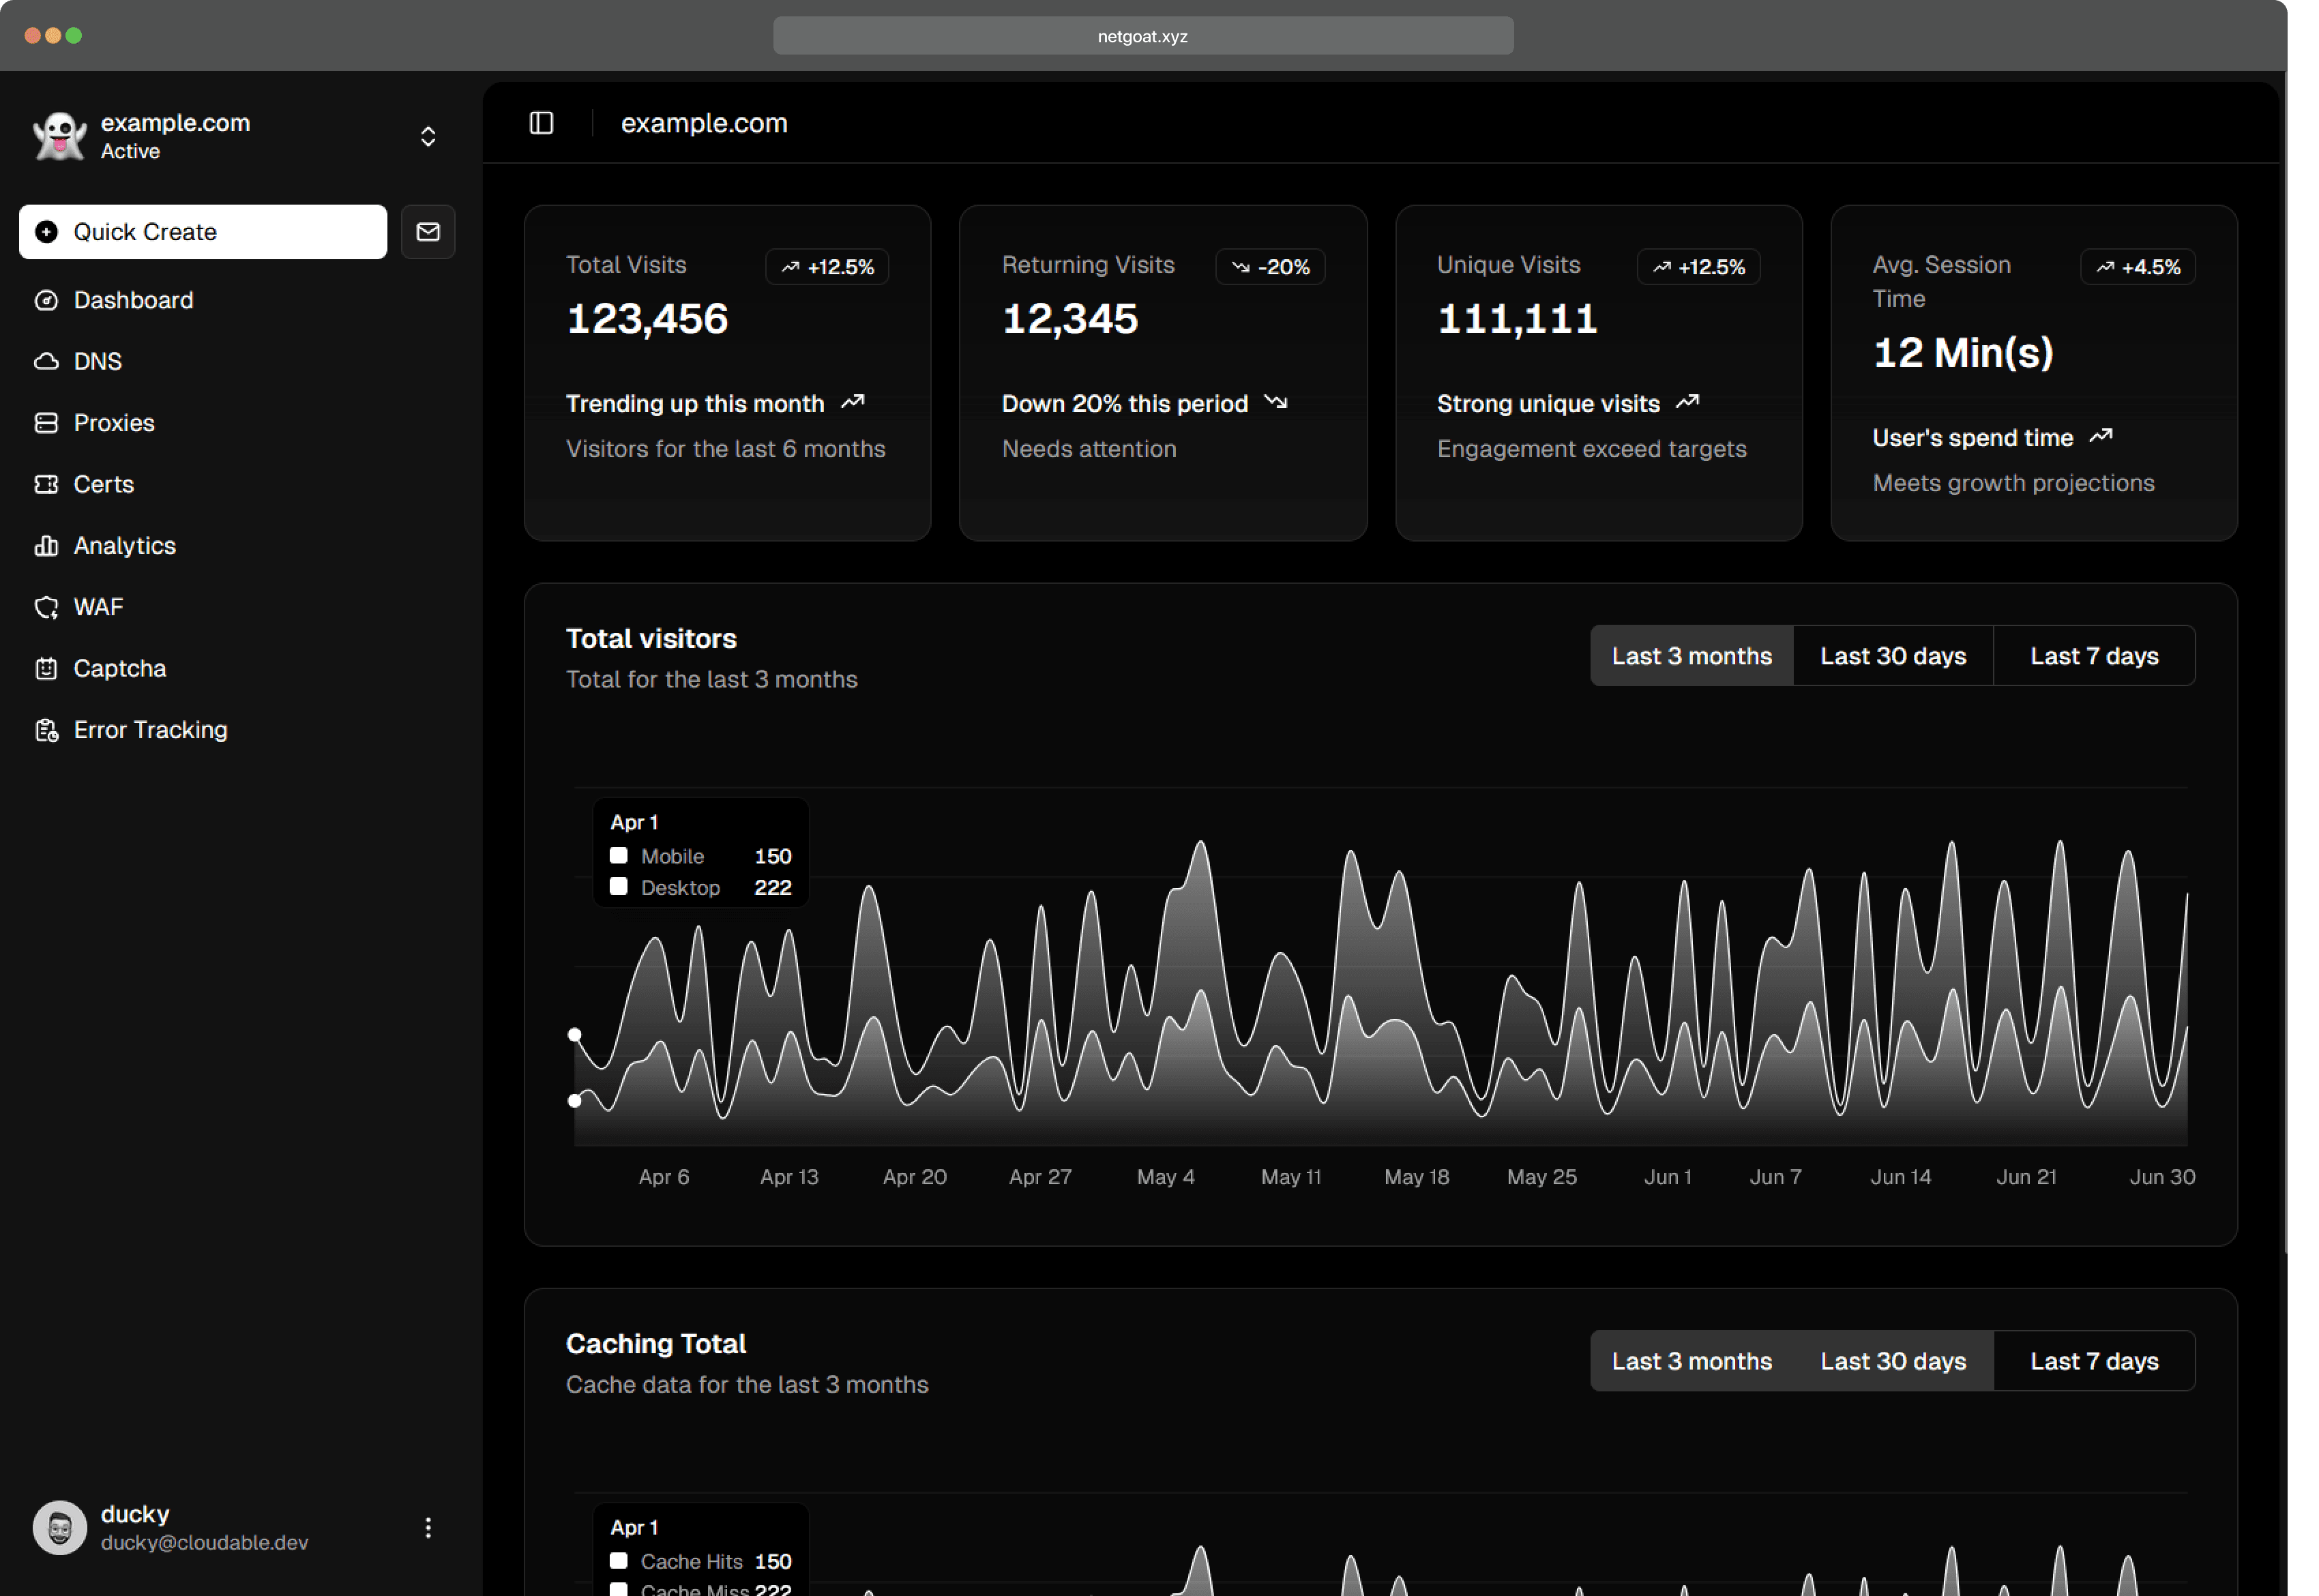Expand the example.com site switcher chevrons
Screen dimensions: 2319x1596
pyautogui.click(x=428, y=136)
